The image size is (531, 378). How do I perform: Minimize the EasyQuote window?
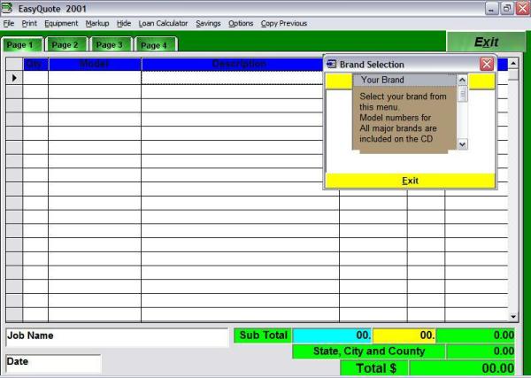[x=491, y=9]
